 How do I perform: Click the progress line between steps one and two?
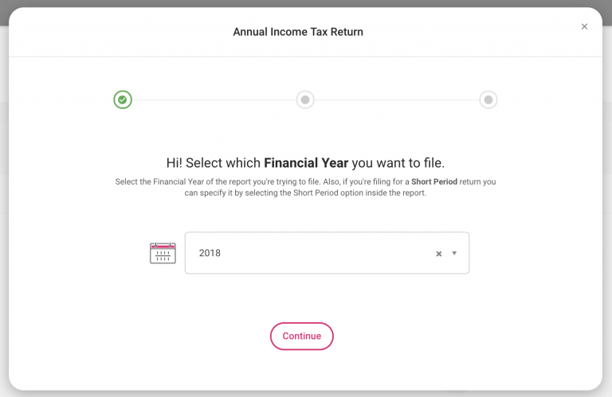(214, 99)
